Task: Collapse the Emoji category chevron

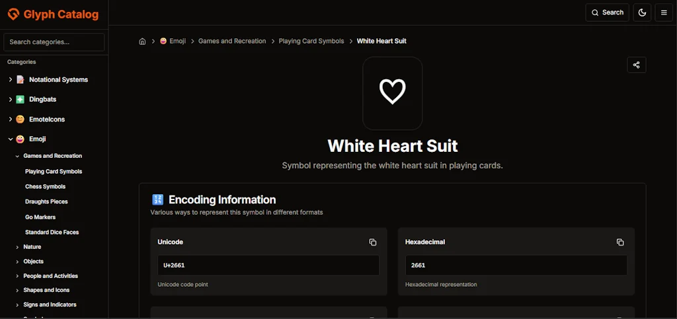Action: click(x=11, y=139)
